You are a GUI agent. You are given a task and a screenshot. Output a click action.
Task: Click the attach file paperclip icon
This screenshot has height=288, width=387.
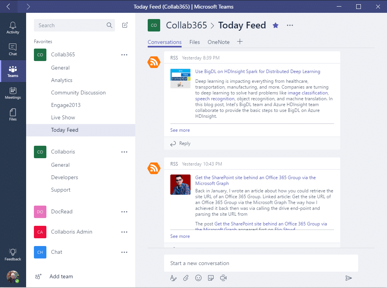(x=186, y=278)
